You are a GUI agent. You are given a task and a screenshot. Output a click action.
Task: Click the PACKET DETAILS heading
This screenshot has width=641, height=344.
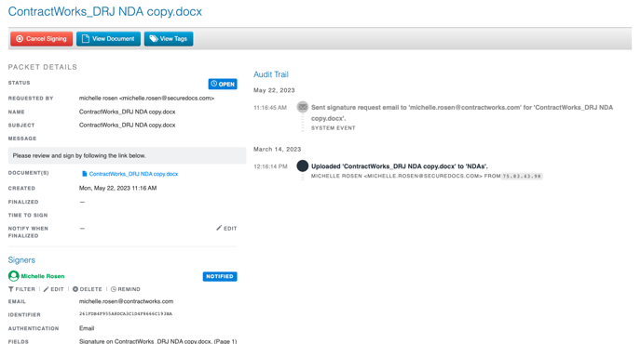point(43,67)
